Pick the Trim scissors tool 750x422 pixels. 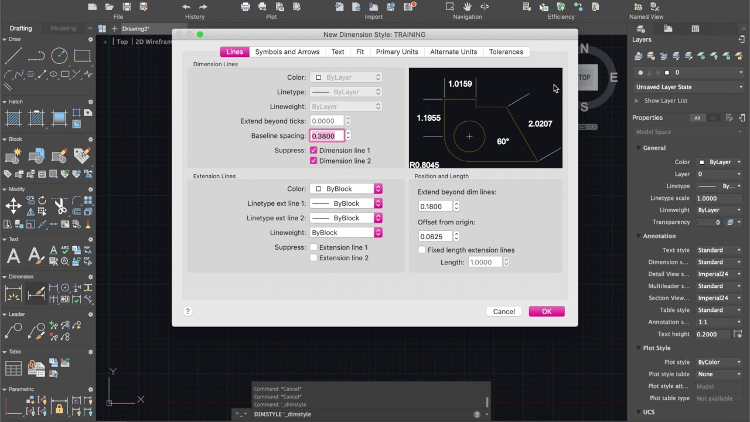(x=60, y=206)
